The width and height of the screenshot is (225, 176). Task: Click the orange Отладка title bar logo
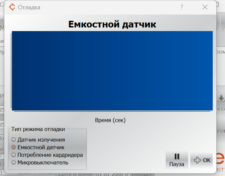click(x=12, y=7)
